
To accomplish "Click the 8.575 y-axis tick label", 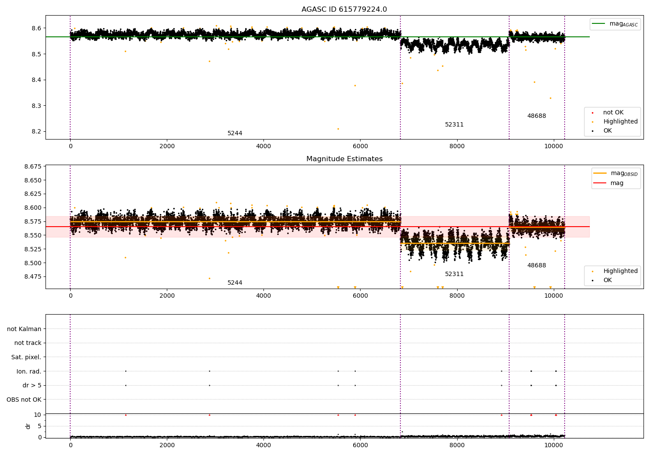I will (33, 221).
